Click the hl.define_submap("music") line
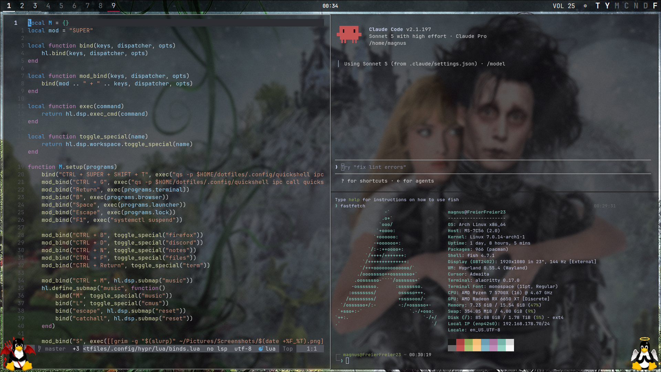The image size is (661, 372). tap(103, 288)
